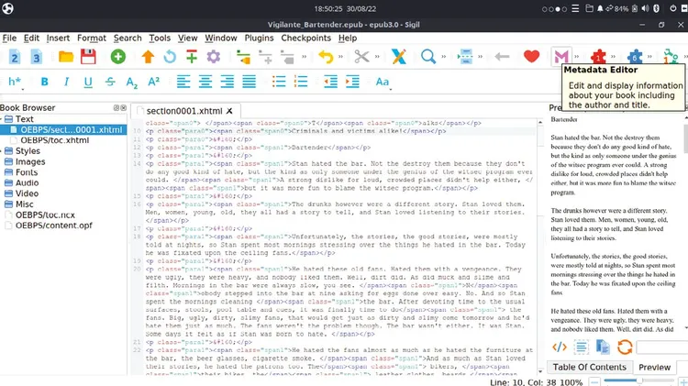Open the Tools menu
The height and width of the screenshot is (386, 688).
[160, 39]
